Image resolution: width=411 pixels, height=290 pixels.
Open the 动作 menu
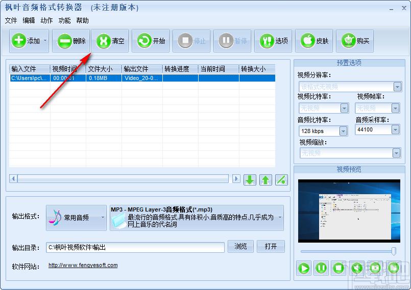point(46,20)
